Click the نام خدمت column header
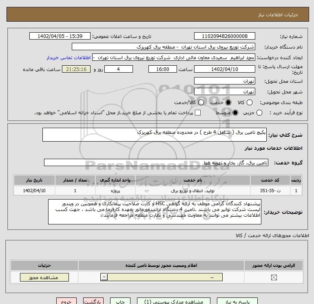 (193, 180)
